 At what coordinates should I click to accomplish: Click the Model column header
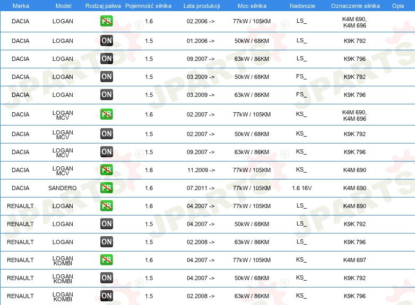63,6
